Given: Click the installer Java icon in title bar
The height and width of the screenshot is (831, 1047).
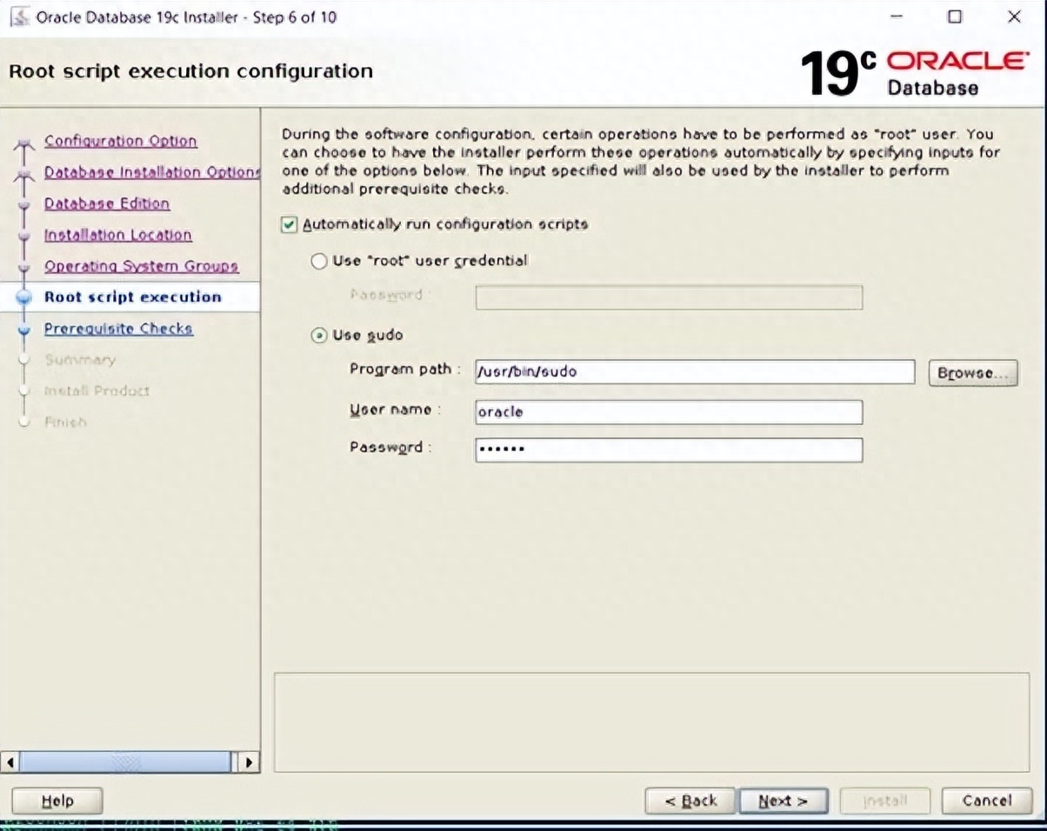Looking at the screenshot, I should [x=19, y=17].
